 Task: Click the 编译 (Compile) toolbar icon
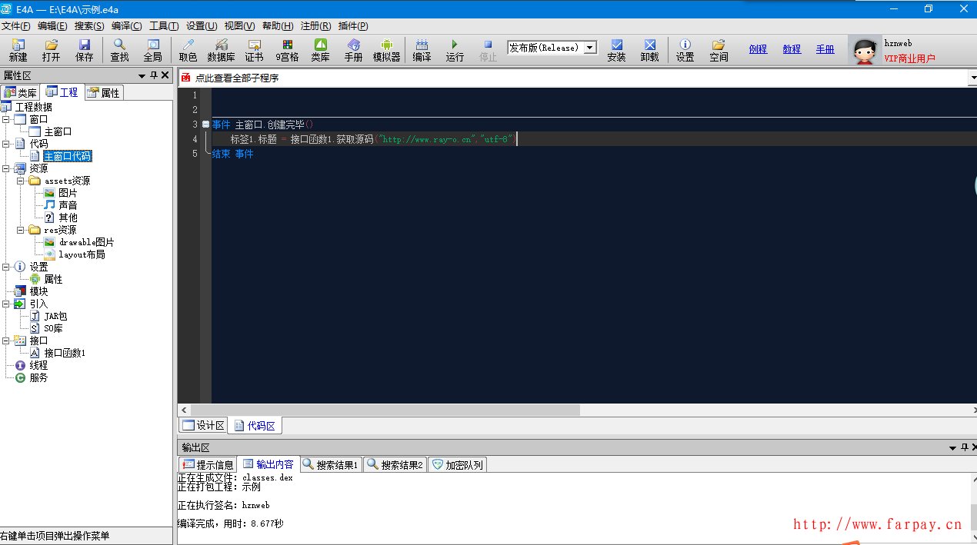click(422, 50)
